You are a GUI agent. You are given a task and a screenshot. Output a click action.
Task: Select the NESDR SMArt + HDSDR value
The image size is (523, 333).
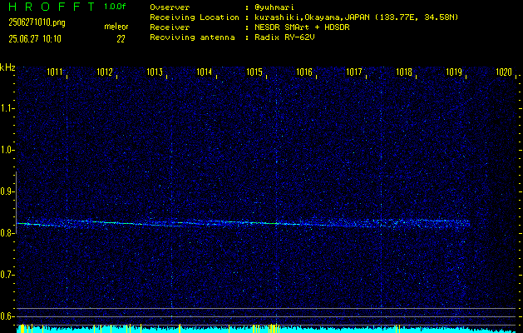302,27
